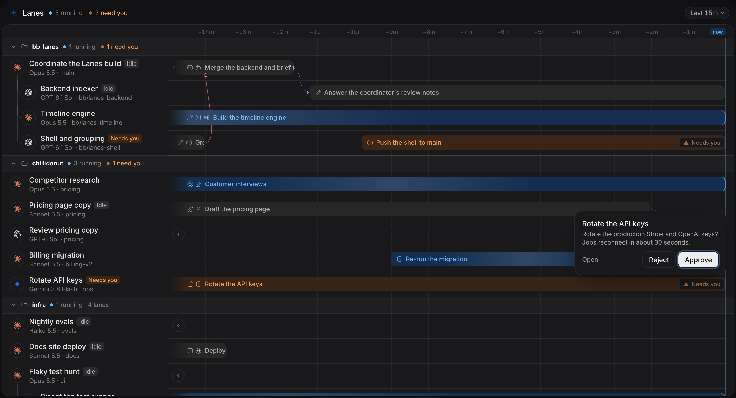Click the lightning icon in Draft the pricing page
This screenshot has width=736, height=398.
click(199, 209)
